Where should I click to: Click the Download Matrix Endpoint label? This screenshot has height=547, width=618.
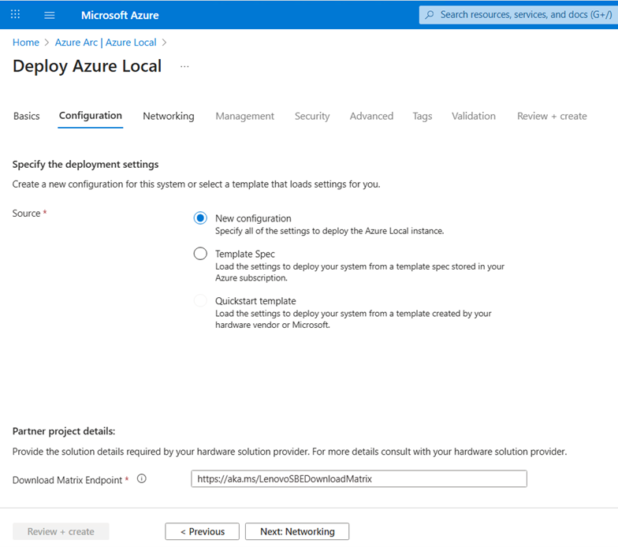pyautogui.click(x=68, y=480)
